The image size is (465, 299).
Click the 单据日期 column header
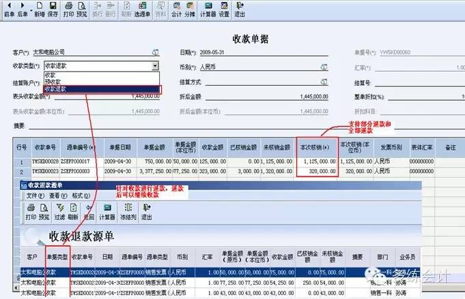coord(120,147)
